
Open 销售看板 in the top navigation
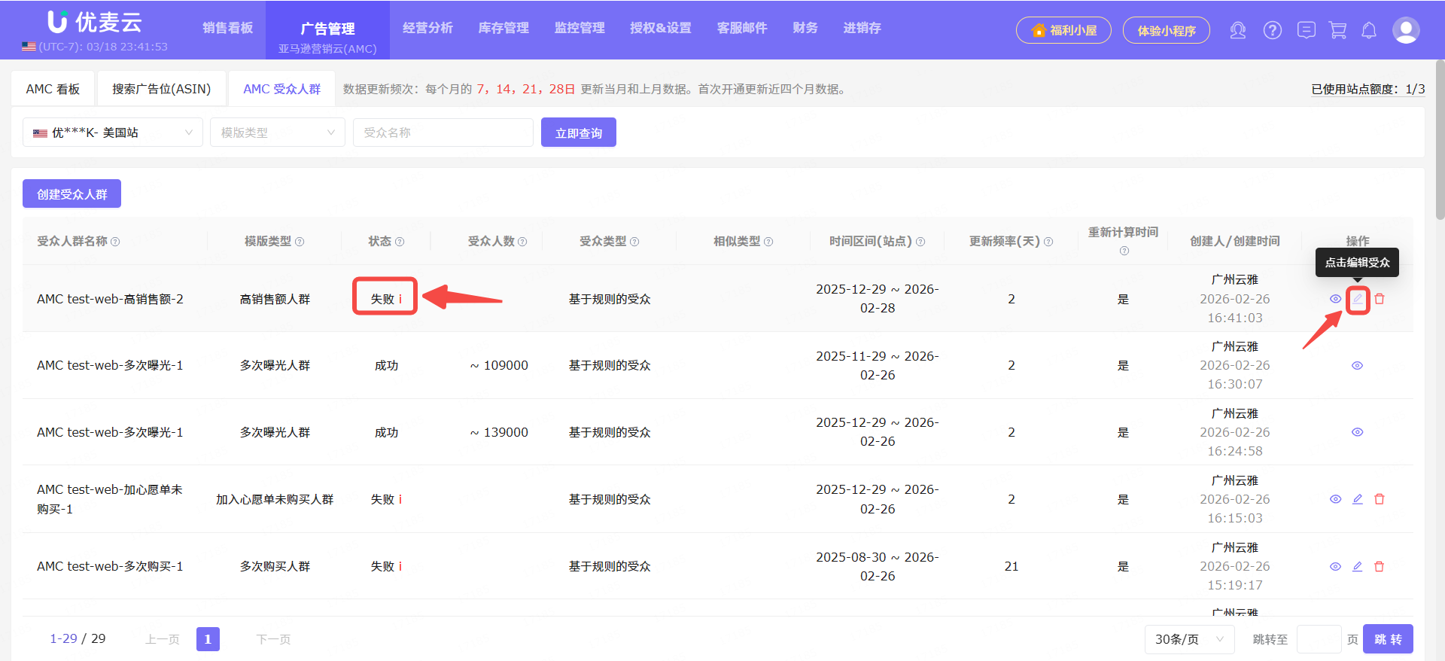(x=227, y=28)
